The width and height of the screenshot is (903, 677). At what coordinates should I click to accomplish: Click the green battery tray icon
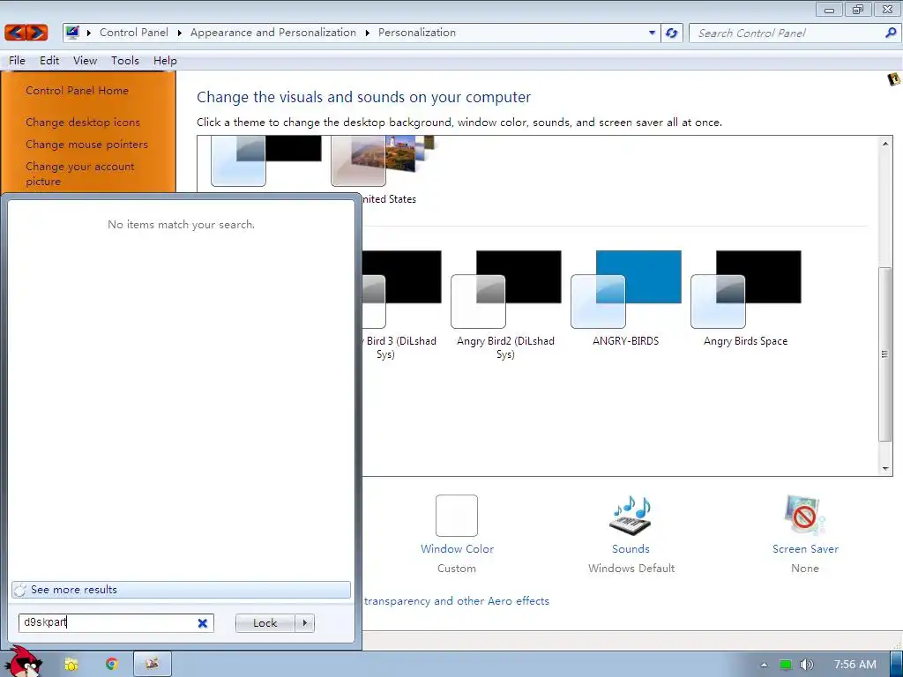pyautogui.click(x=786, y=665)
